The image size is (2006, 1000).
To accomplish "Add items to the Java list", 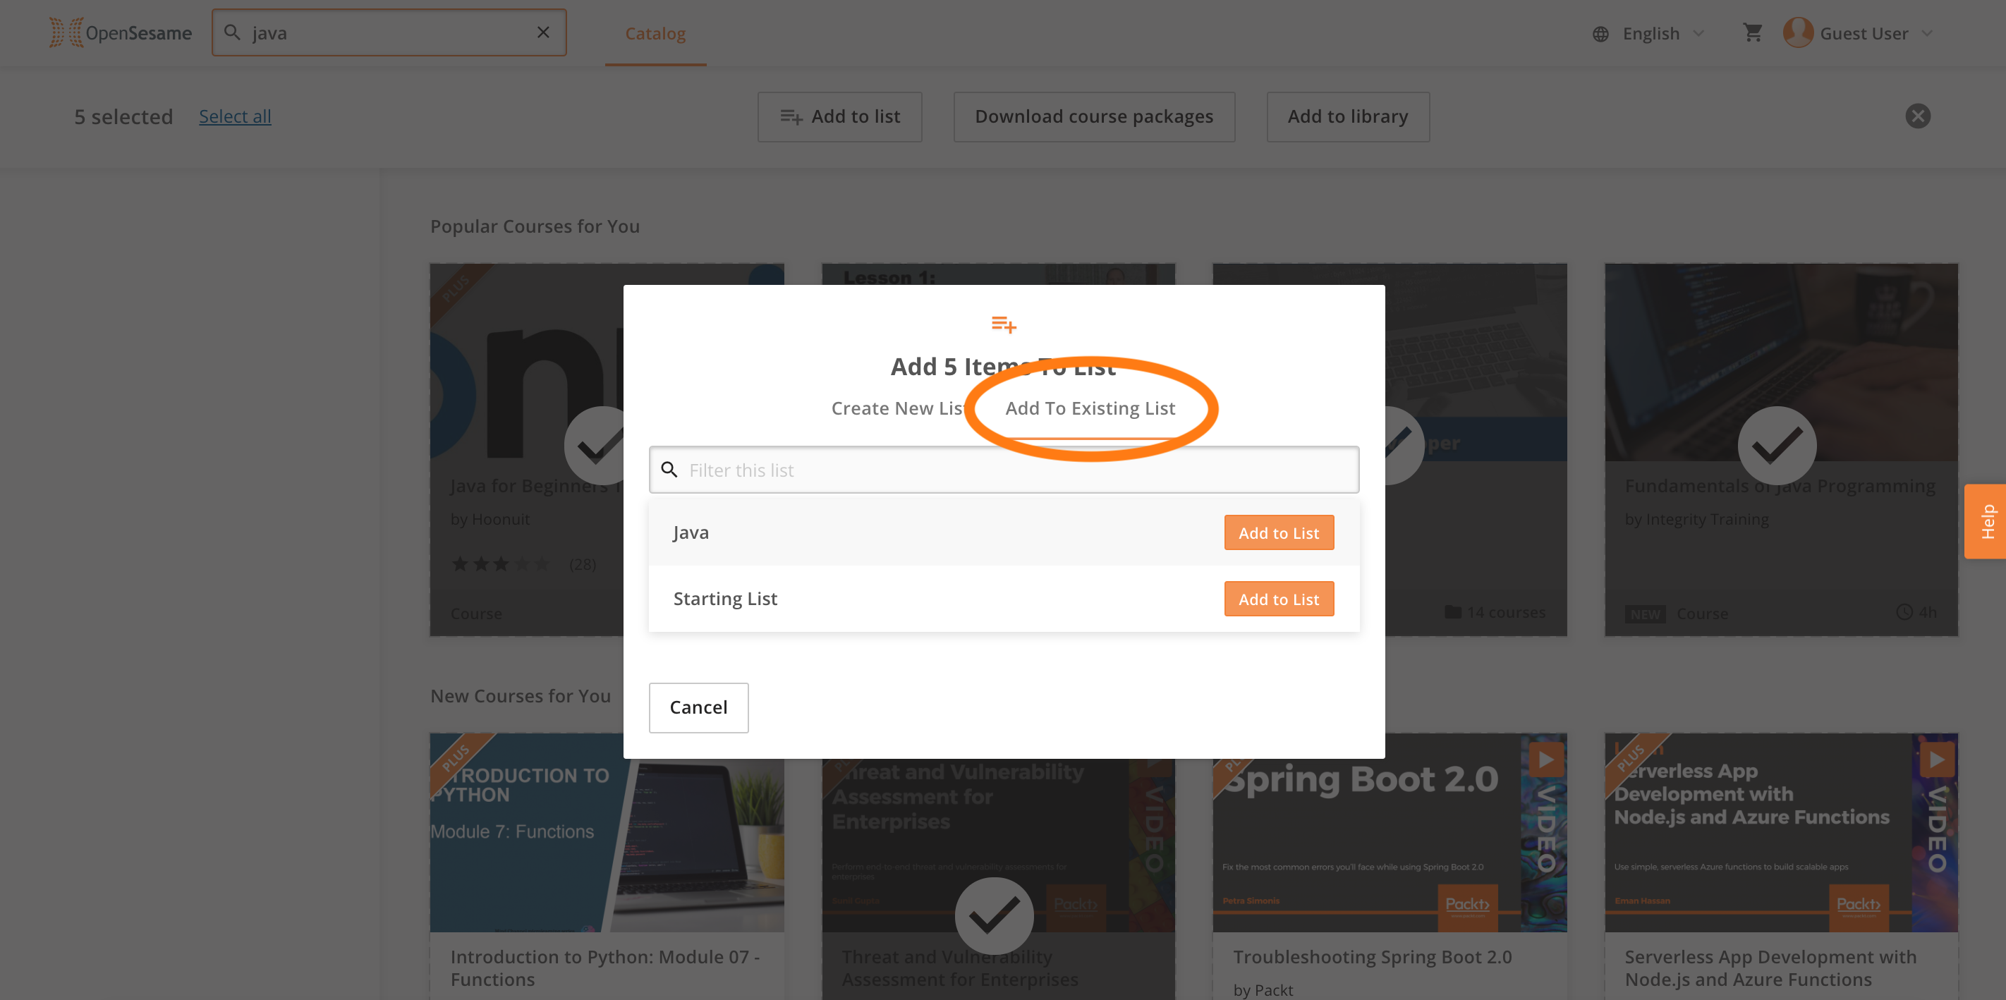I will pos(1279,532).
